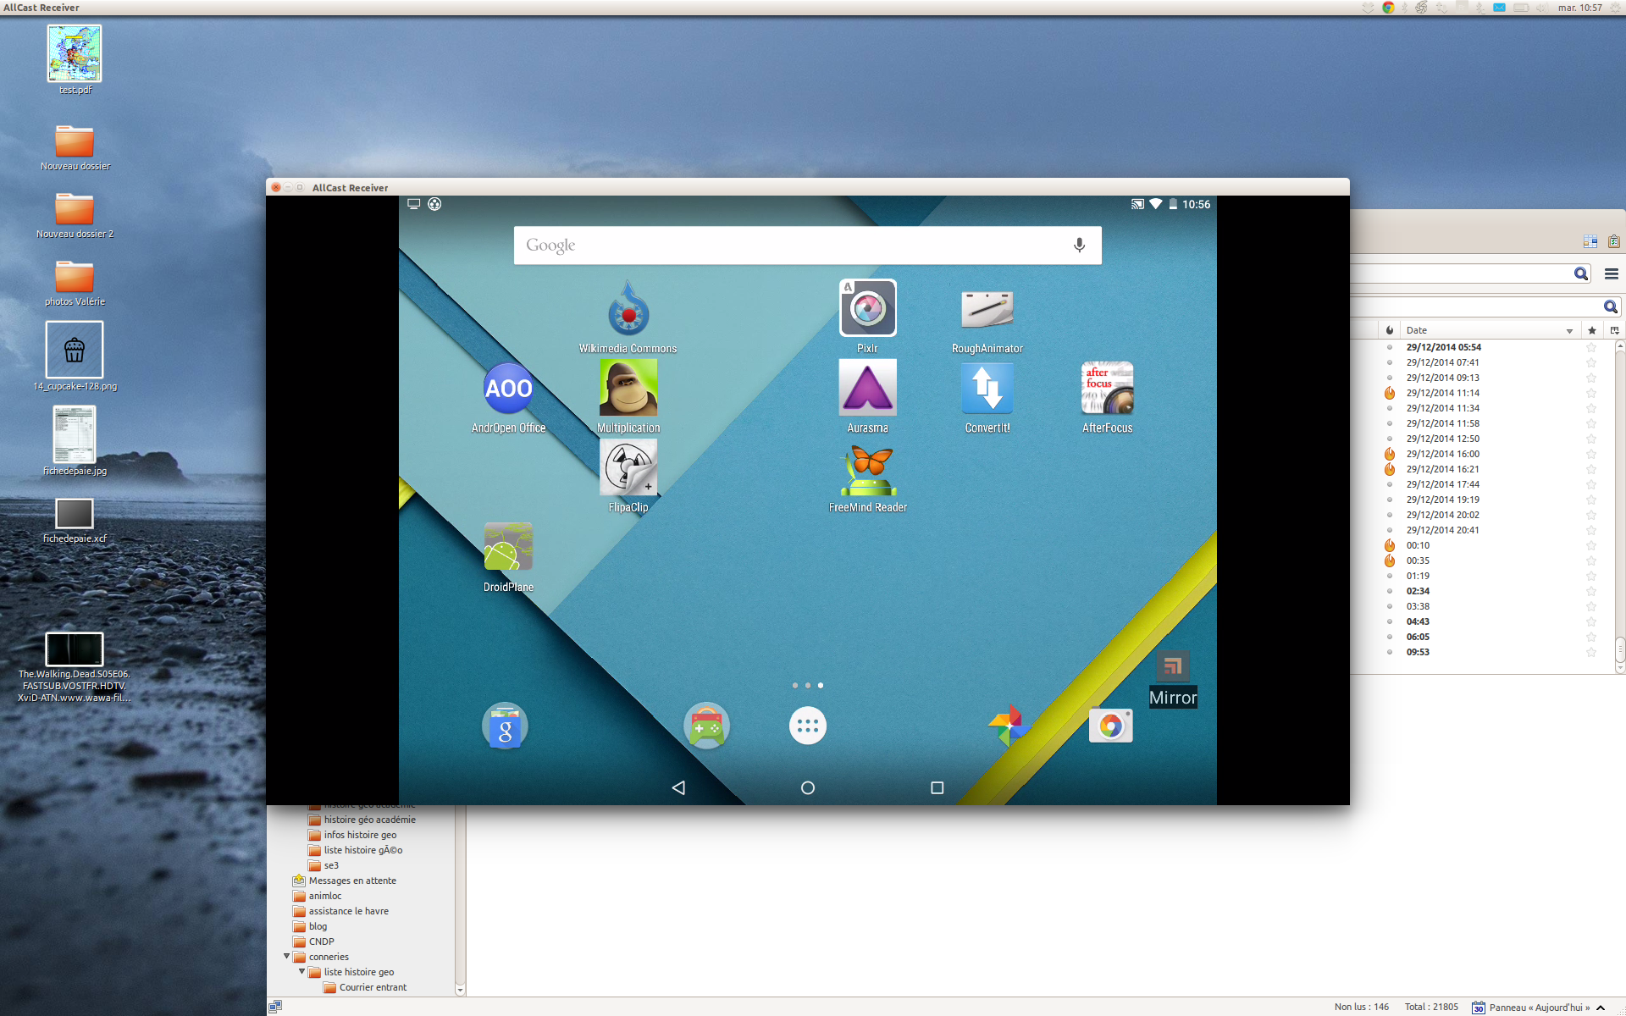Open the column picker in message list header
Viewport: 1626px width, 1016px height.
[x=1614, y=330]
